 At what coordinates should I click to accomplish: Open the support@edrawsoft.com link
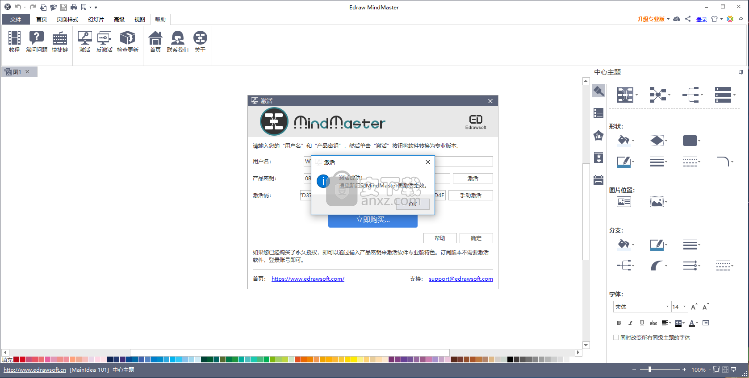461,278
